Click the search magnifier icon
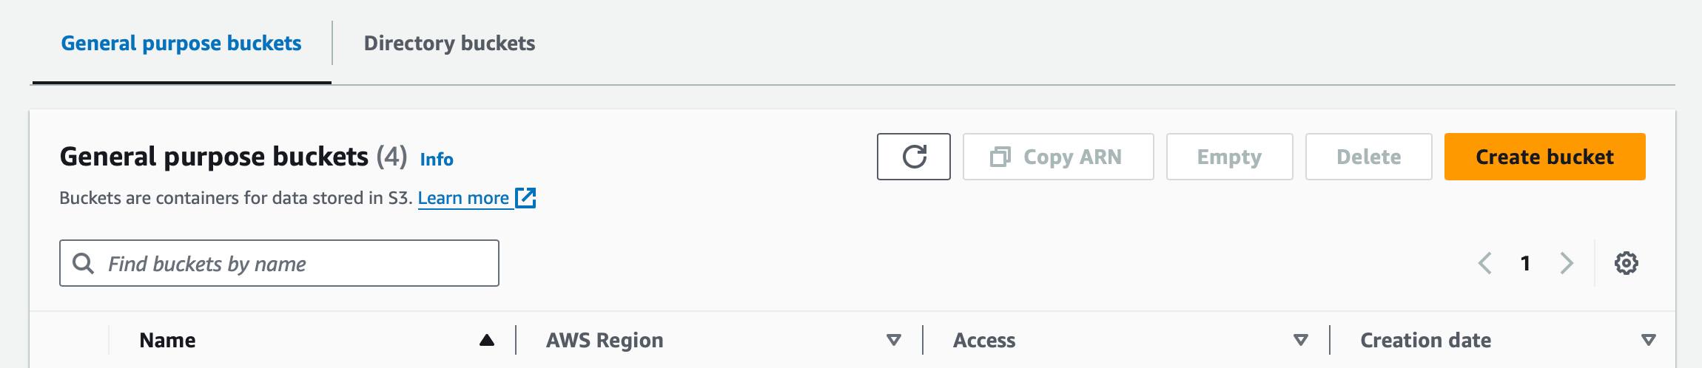This screenshot has height=368, width=1702. (84, 263)
